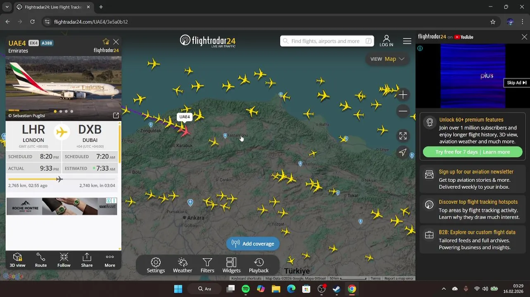Open the hamburger main menu
The width and height of the screenshot is (530, 297).
407,41
